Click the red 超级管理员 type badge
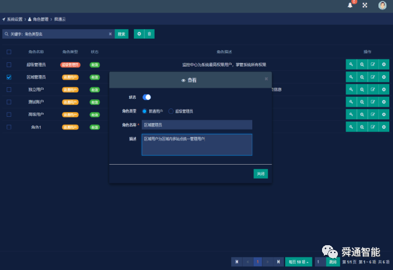This screenshot has width=393, height=270. click(70, 65)
